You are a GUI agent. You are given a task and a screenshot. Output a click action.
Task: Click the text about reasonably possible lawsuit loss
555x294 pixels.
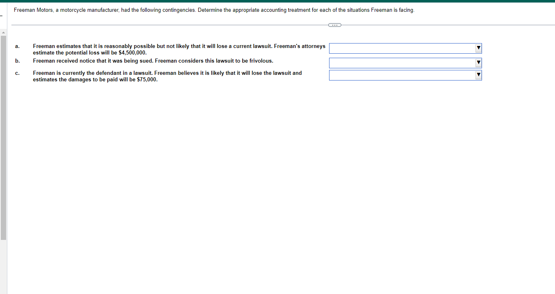click(179, 49)
